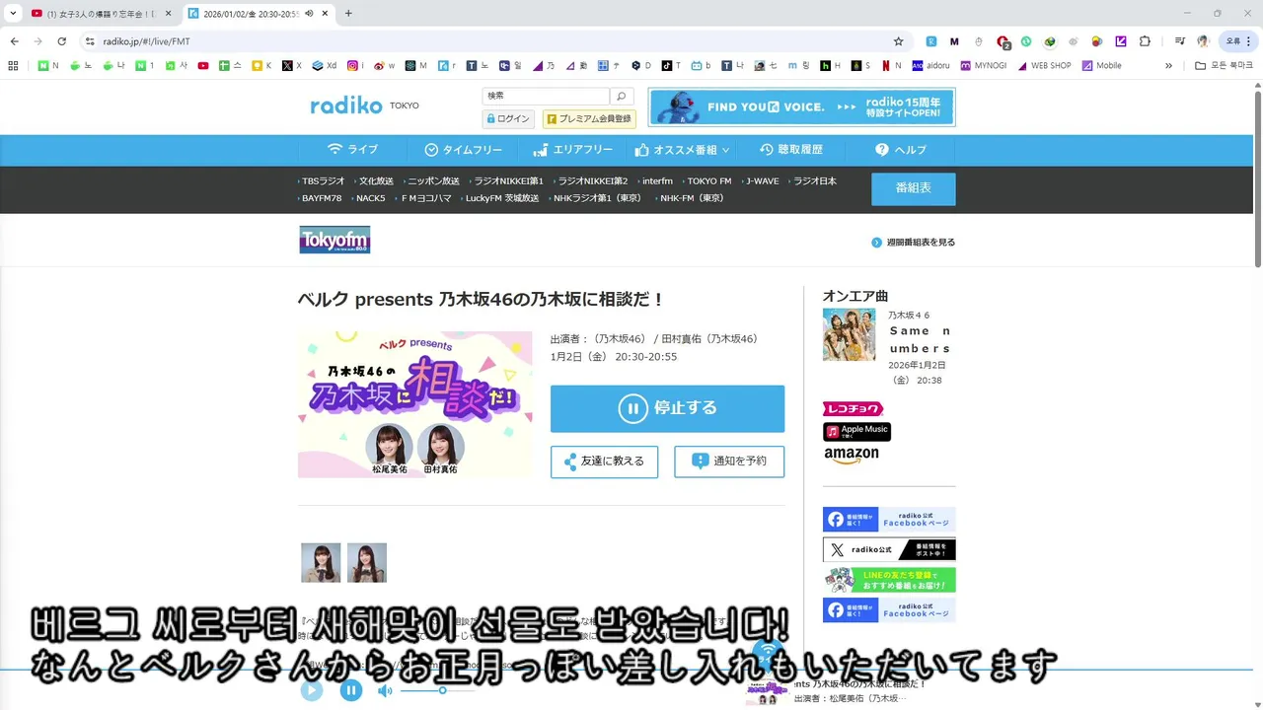Select BAYFM78 station
The image size is (1263, 710).
pyautogui.click(x=321, y=198)
